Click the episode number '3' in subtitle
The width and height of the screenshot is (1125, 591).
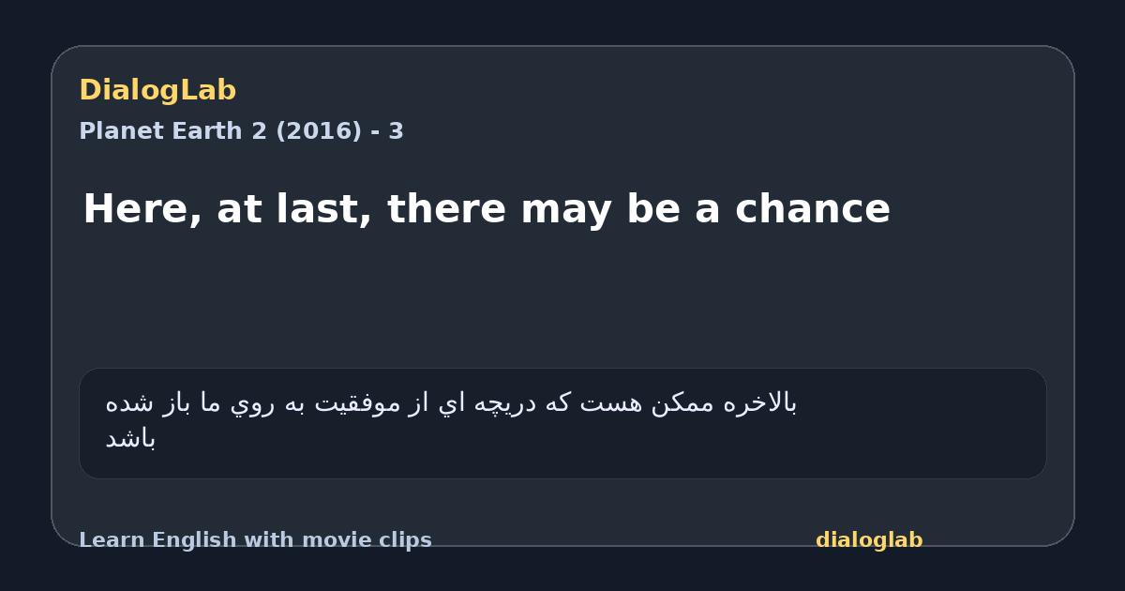coord(397,131)
